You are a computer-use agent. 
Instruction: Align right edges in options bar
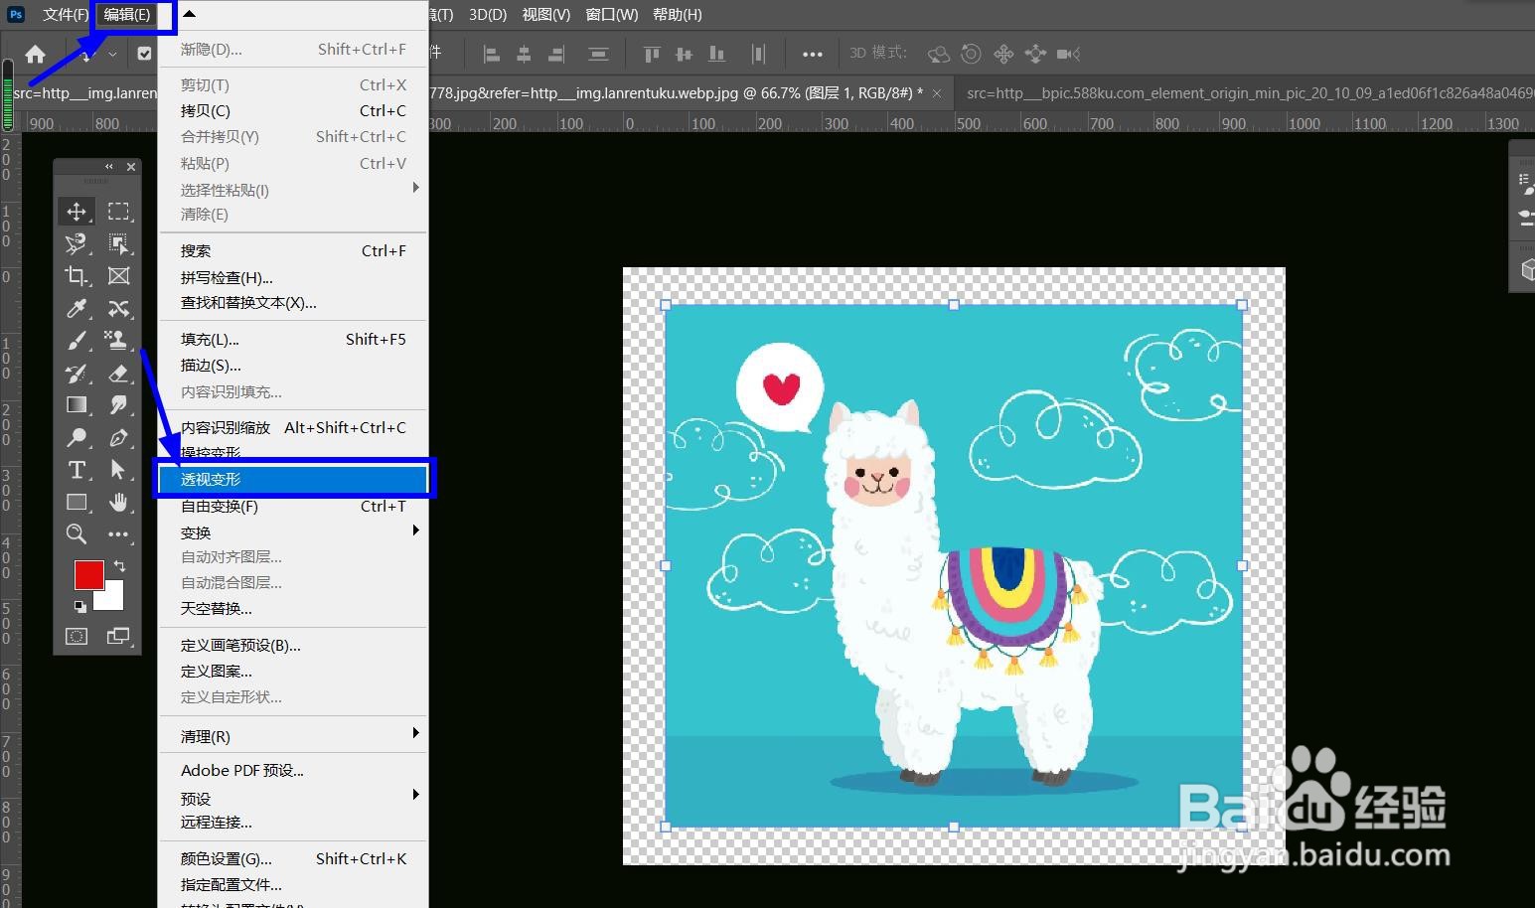556,54
